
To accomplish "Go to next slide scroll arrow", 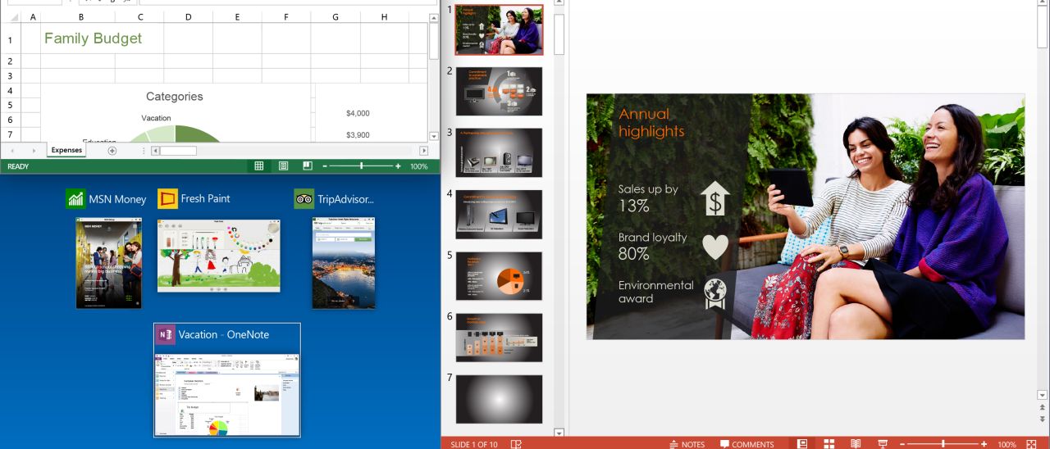I will pyautogui.click(x=1042, y=419).
